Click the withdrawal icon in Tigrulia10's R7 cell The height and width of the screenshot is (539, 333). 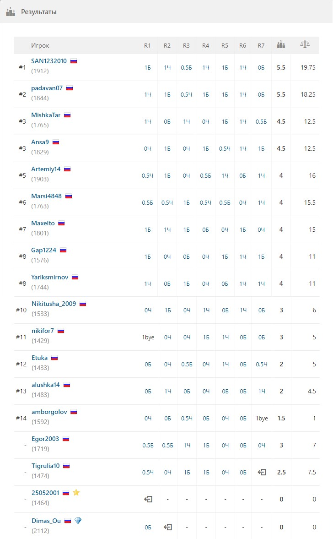pos(262,472)
